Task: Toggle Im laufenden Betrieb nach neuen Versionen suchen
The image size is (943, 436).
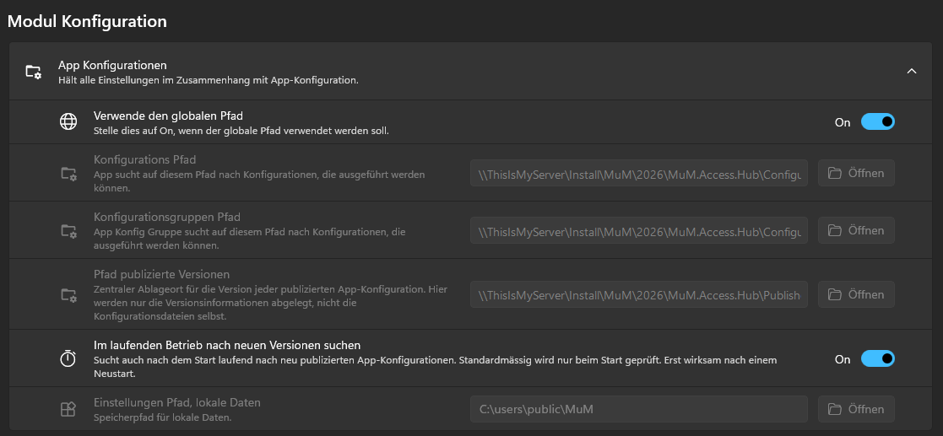Action: [x=878, y=359]
